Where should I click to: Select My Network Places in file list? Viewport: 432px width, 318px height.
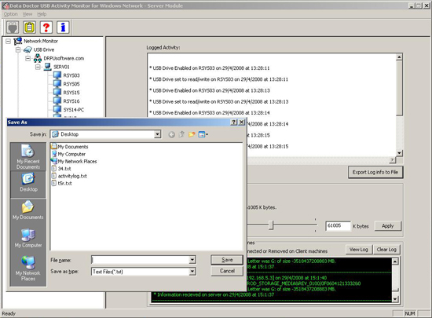coord(74,161)
